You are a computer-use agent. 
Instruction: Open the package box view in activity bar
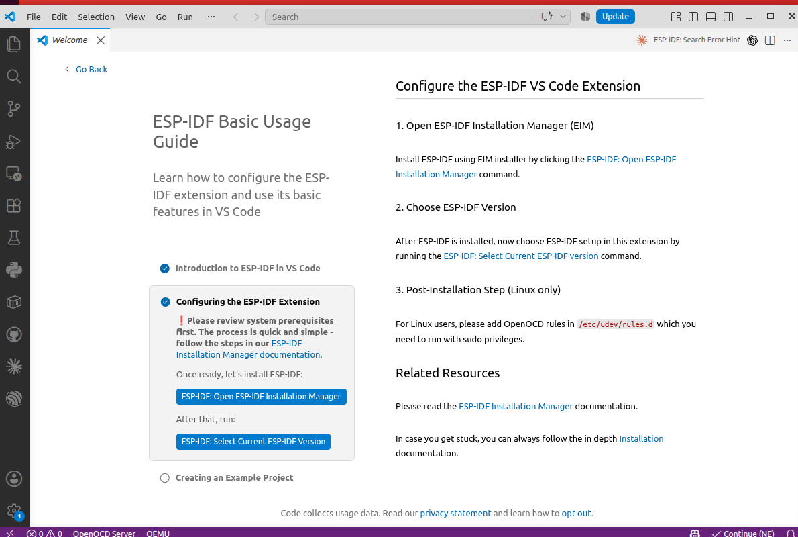[13, 302]
